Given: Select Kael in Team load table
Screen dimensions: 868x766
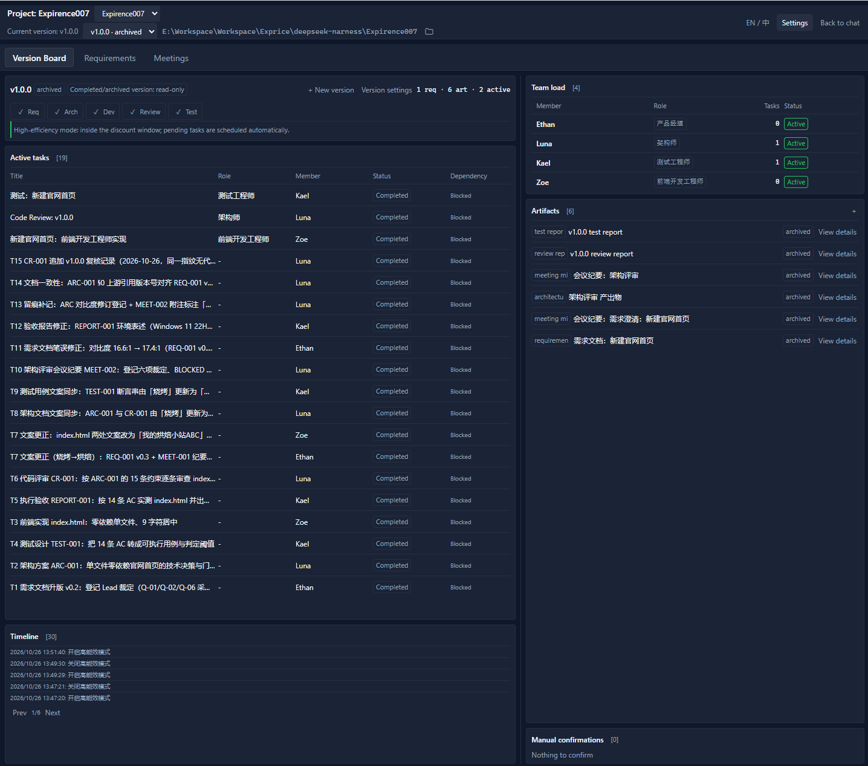Looking at the screenshot, I should 543,163.
